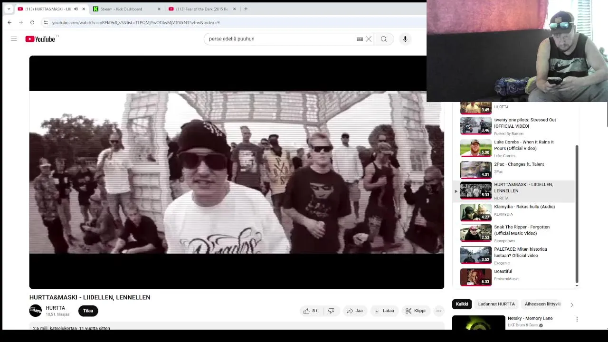
Task: View site information icon in address bar
Action: point(46,22)
